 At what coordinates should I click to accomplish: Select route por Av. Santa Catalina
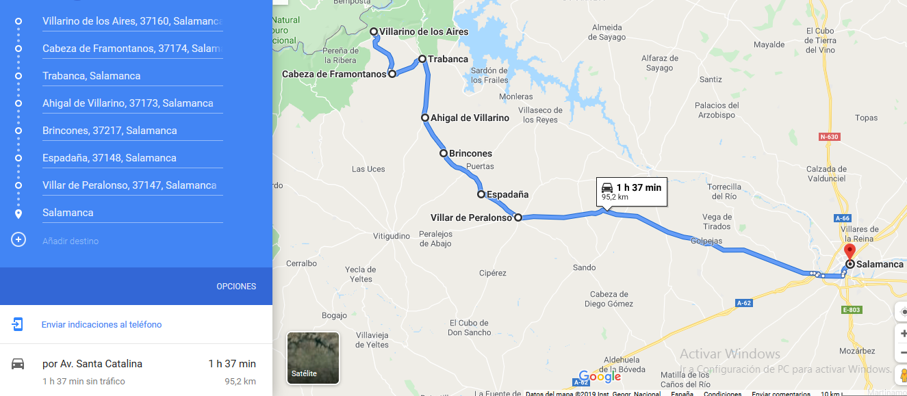136,371
